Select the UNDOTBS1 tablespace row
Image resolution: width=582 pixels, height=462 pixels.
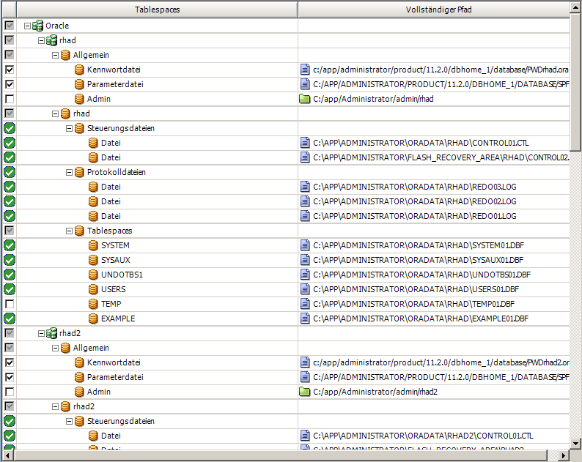286,275
